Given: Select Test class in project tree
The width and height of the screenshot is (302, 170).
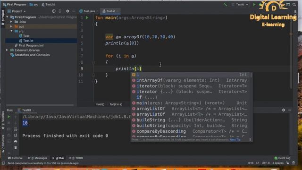Looking at the screenshot, I should coord(24,36).
